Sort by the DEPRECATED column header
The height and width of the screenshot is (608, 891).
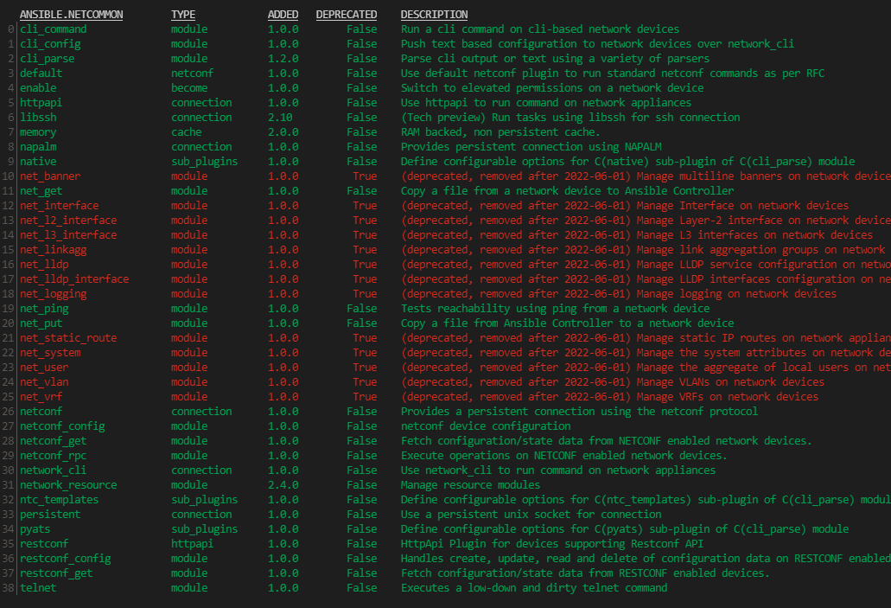coord(346,14)
